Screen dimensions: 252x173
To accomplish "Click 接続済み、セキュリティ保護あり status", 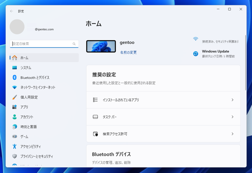I will point(220,42).
